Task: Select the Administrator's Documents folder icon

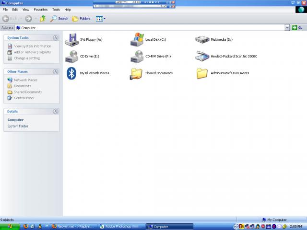Action: click(x=202, y=73)
